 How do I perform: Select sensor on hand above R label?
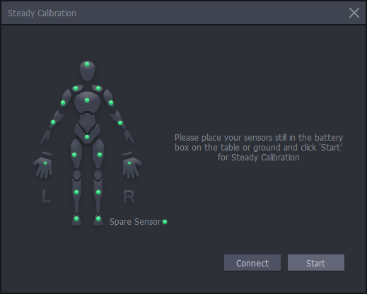[129, 163]
